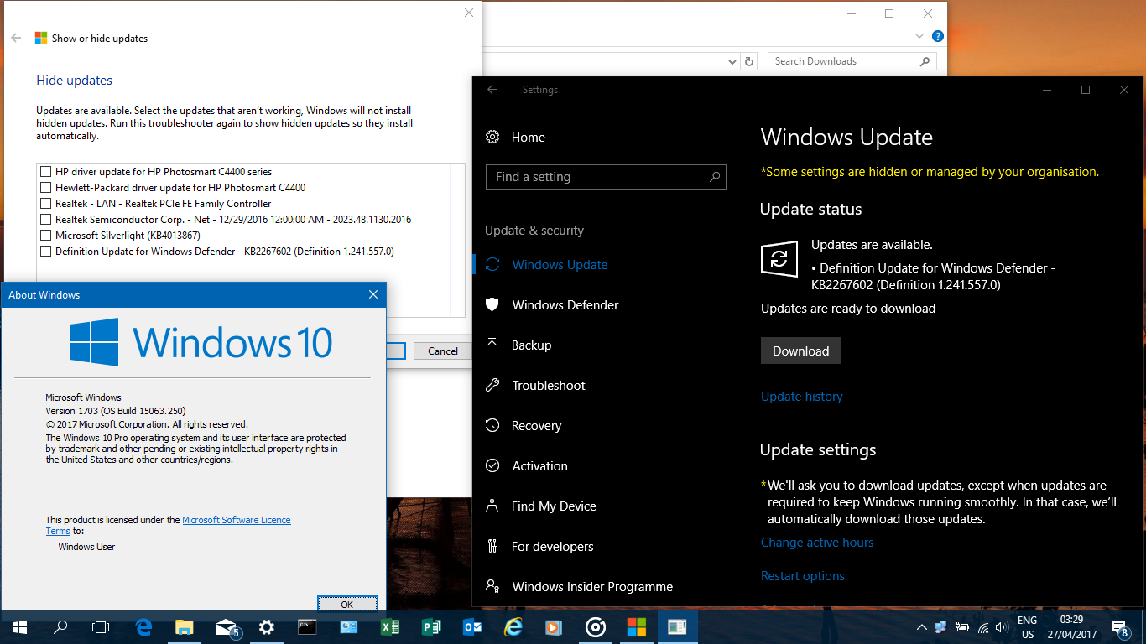Click the back arrow in the Settings window
The image size is (1146, 644).
coord(492,90)
